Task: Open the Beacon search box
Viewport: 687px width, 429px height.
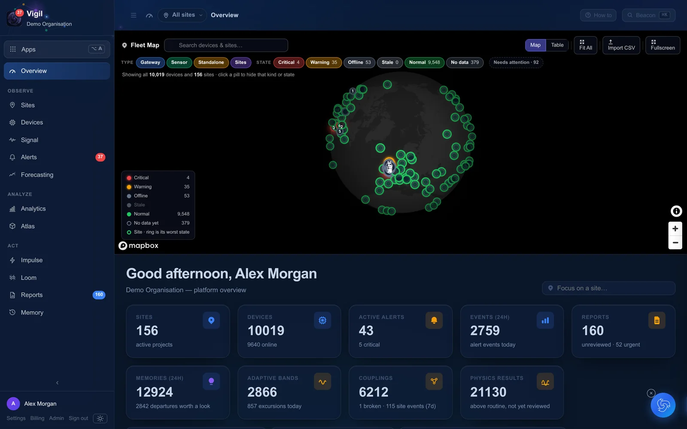Action: 649,15
